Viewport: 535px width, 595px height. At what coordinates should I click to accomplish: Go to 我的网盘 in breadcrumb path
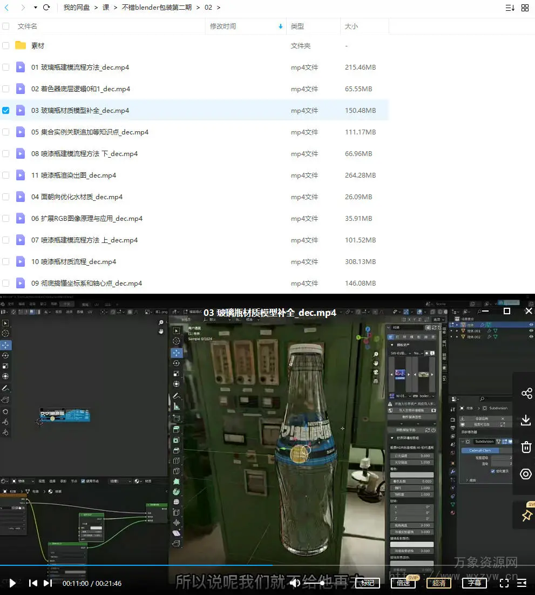(x=77, y=8)
